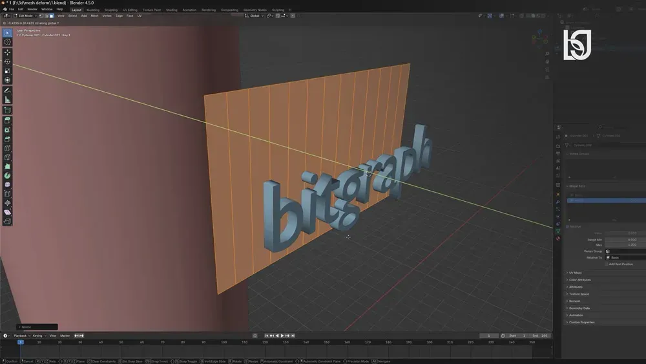The height and width of the screenshot is (364, 646).
Task: Open the Marker menu in timeline
Action: point(65,336)
